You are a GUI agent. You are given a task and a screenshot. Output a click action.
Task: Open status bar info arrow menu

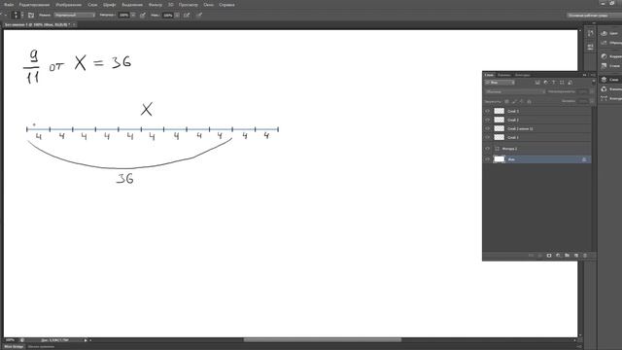point(86,340)
